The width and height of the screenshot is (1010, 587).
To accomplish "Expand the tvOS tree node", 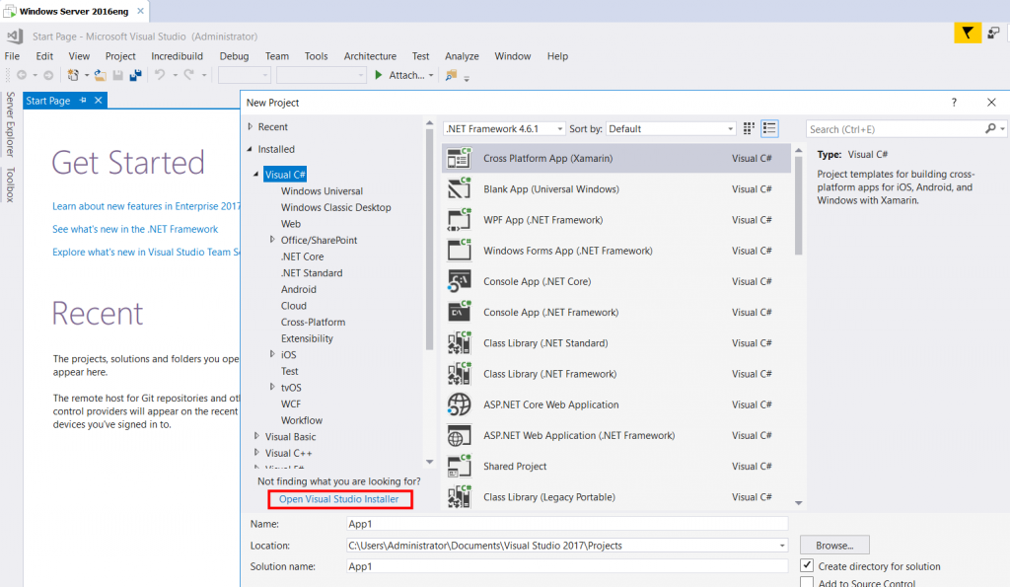I will coord(272,388).
